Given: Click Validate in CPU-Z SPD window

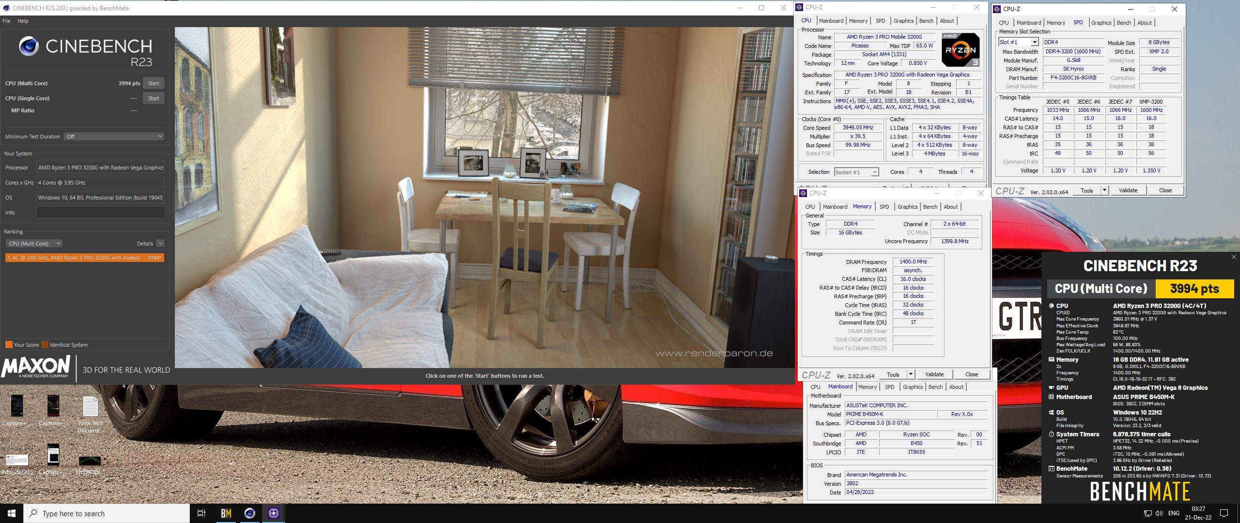Looking at the screenshot, I should (1128, 190).
